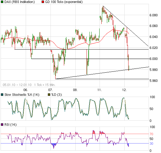Image resolution: width=161 pixels, height=153 pixels.
Task: Click the red GD 100 Ticks legend square
Action: [43, 2]
